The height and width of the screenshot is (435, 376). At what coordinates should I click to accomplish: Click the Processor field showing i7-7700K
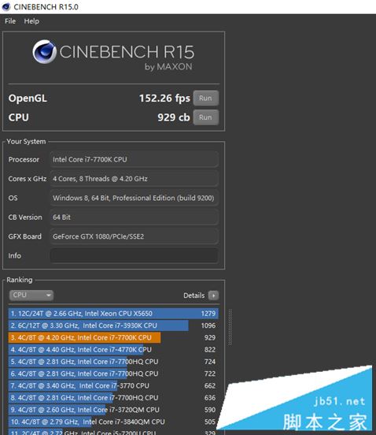pos(135,159)
